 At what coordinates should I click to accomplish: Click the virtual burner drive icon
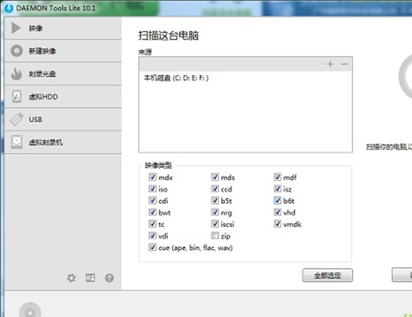[x=17, y=142]
